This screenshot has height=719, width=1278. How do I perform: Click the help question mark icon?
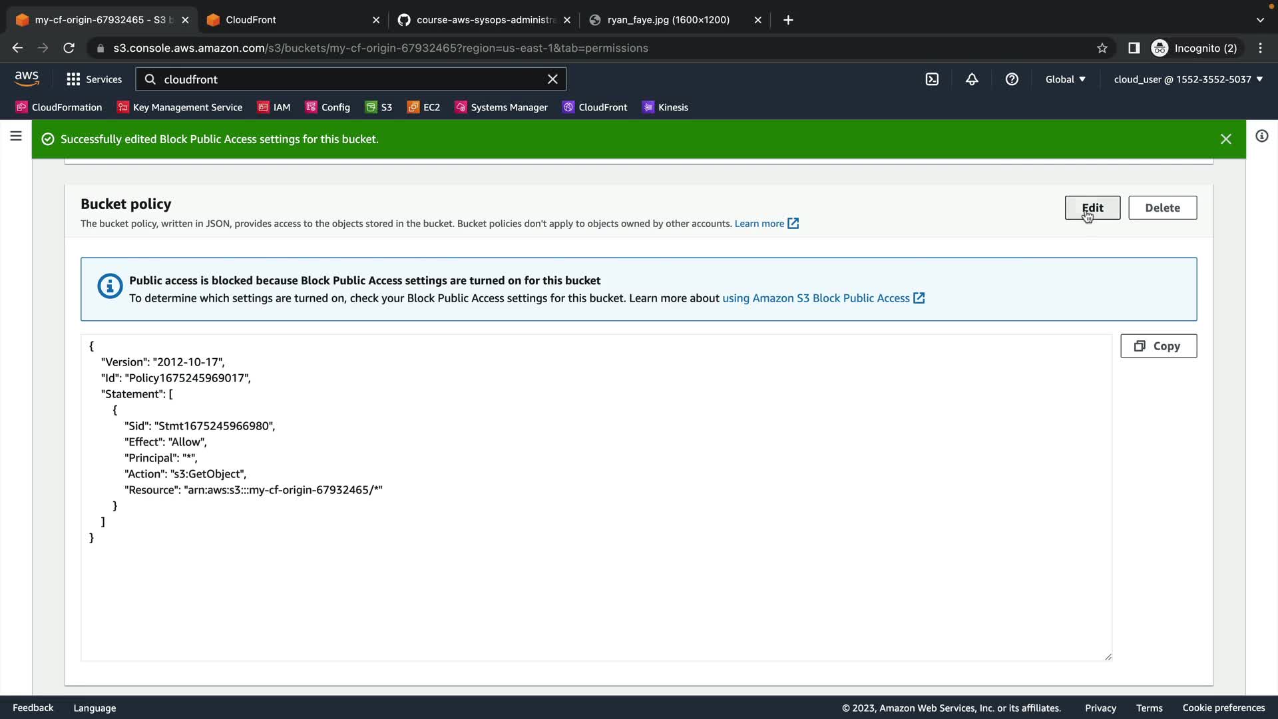[1012, 79]
